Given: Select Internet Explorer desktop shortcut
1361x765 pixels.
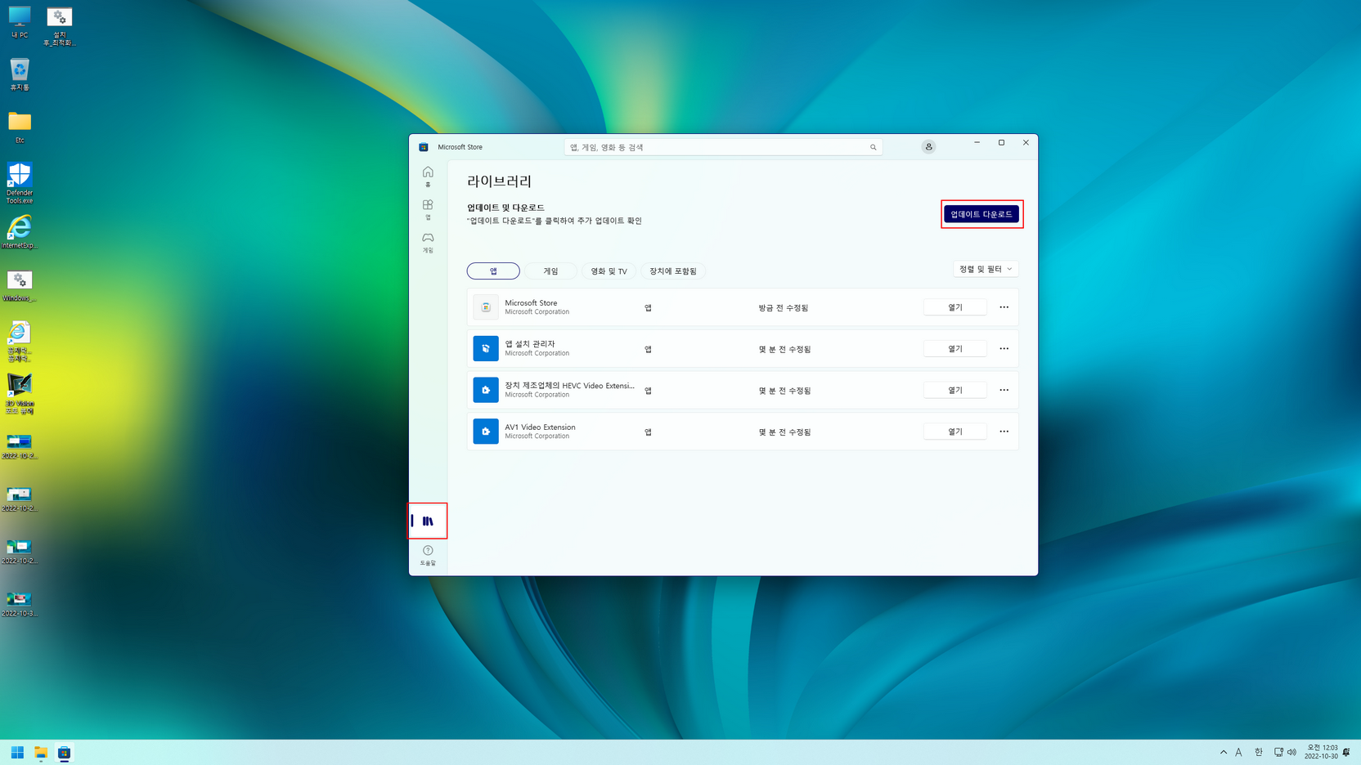Looking at the screenshot, I should click(20, 232).
